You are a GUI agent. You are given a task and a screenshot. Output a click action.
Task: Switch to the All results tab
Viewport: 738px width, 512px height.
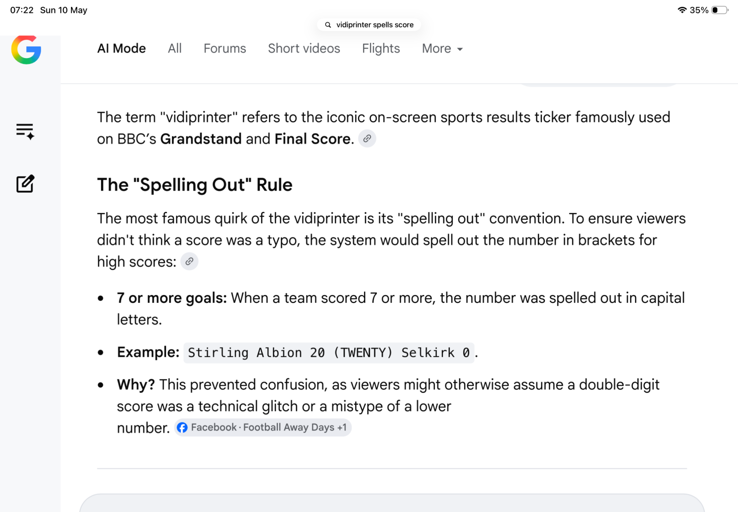coord(175,48)
